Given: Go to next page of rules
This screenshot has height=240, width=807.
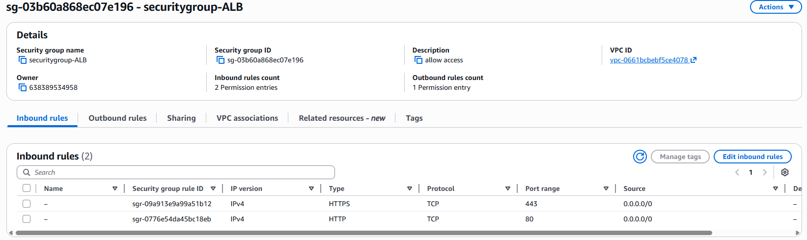Looking at the screenshot, I should click(x=764, y=172).
